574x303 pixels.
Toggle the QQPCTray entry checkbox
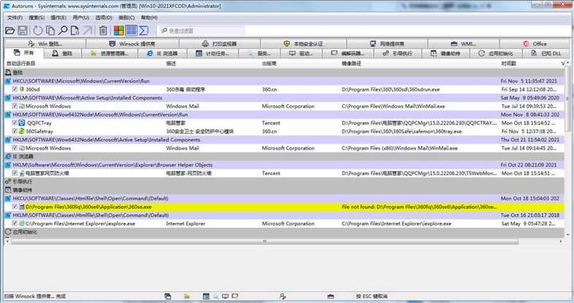[15, 123]
